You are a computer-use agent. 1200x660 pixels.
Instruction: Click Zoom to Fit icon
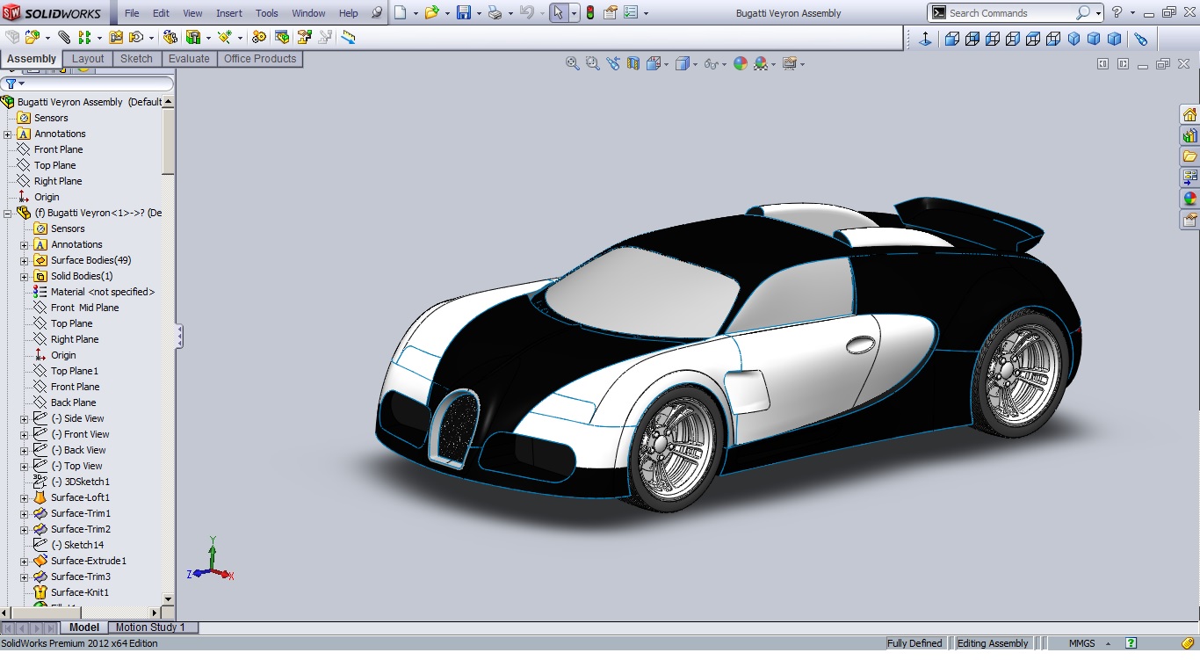[573, 63]
